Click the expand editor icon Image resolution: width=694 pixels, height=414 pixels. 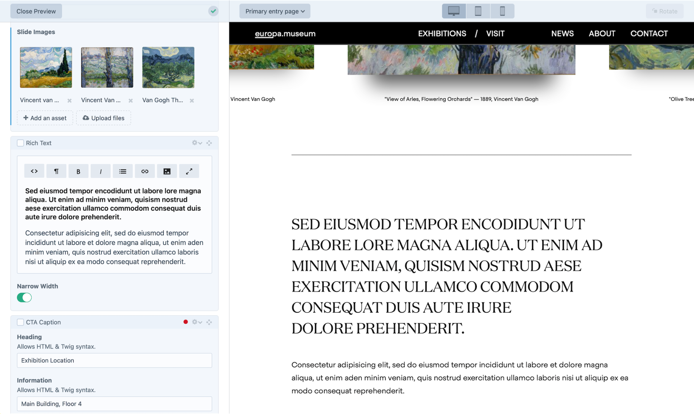[x=190, y=171]
